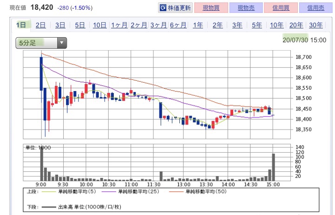Click the 単純移動平均(50) legend entry
This screenshot has width=335, height=215.
click(198, 191)
